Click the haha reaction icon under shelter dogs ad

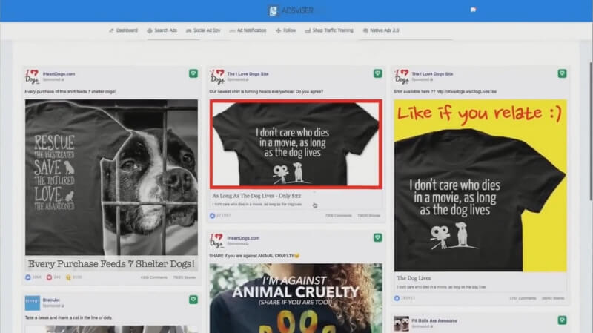coord(68,277)
